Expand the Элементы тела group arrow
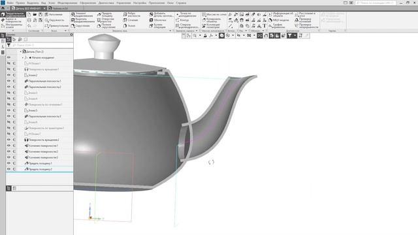The height and width of the screenshot is (235, 418). pos(170,31)
